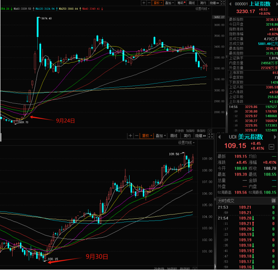
Task: Click 画线 drawing button on lower chart
Action: point(173,136)
